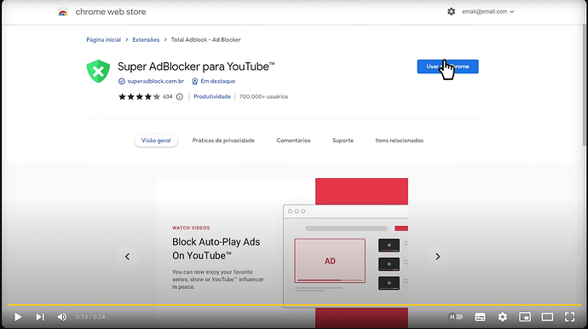Show next screenshot with the right chevron

(438, 257)
